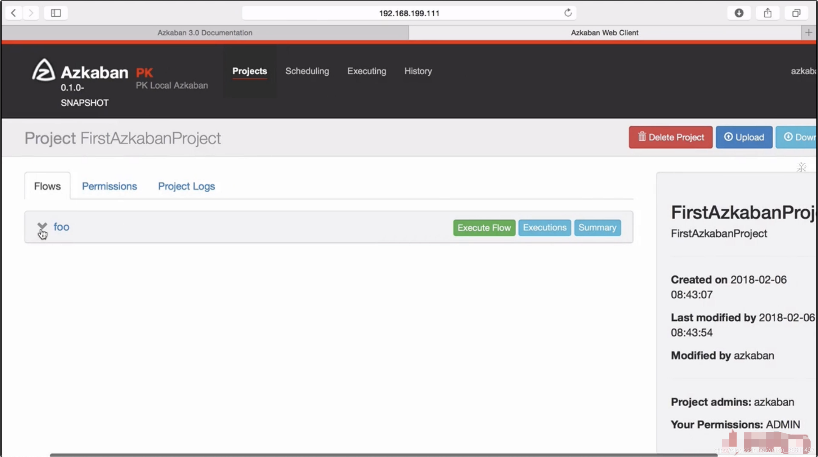Show all tabs overview icon
This screenshot has width=818, height=457.
pyautogui.click(x=796, y=13)
